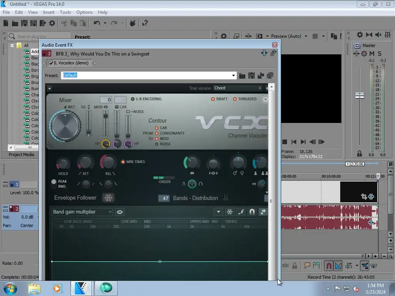Expand the Chord preset selector arrow
The height and width of the screenshot is (296, 395).
tap(260, 88)
